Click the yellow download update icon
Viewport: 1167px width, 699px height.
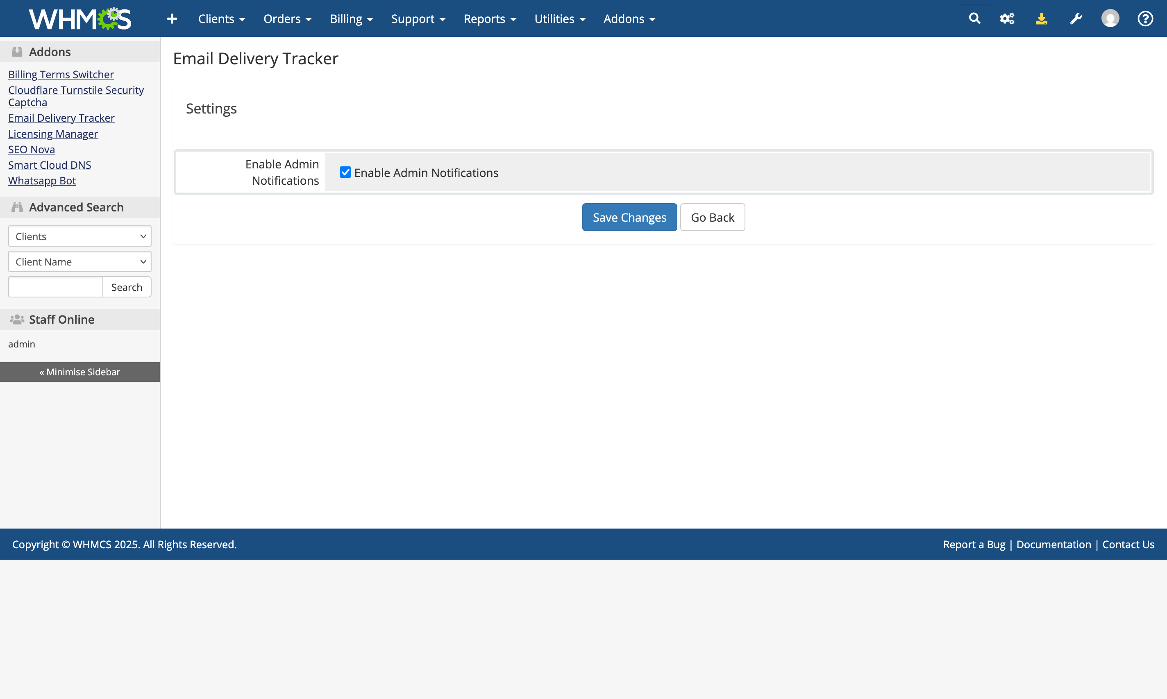1041,19
